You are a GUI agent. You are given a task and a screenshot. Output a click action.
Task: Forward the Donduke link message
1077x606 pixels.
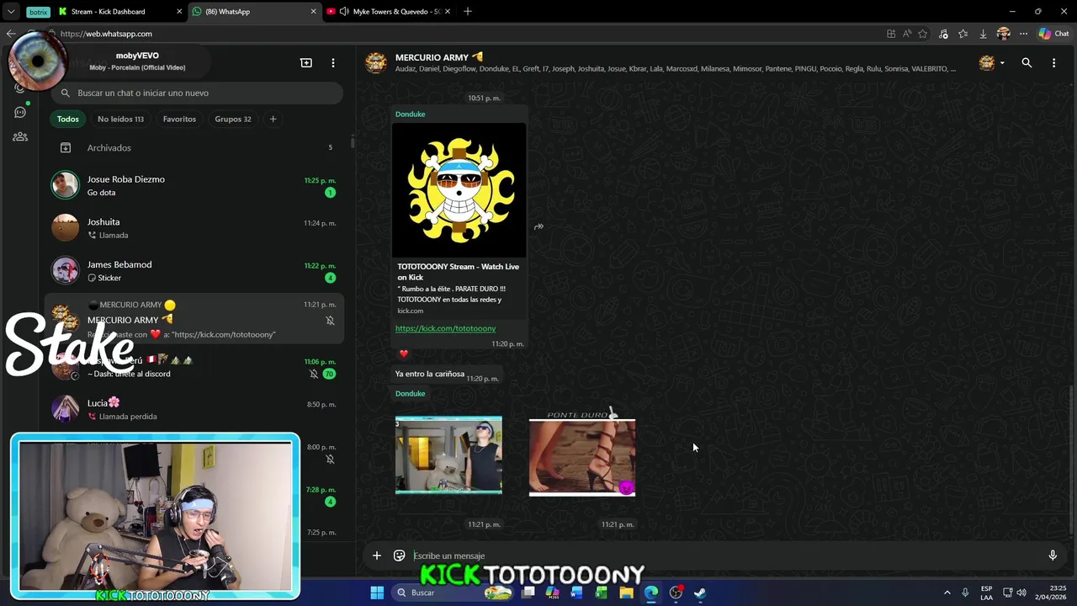(538, 226)
